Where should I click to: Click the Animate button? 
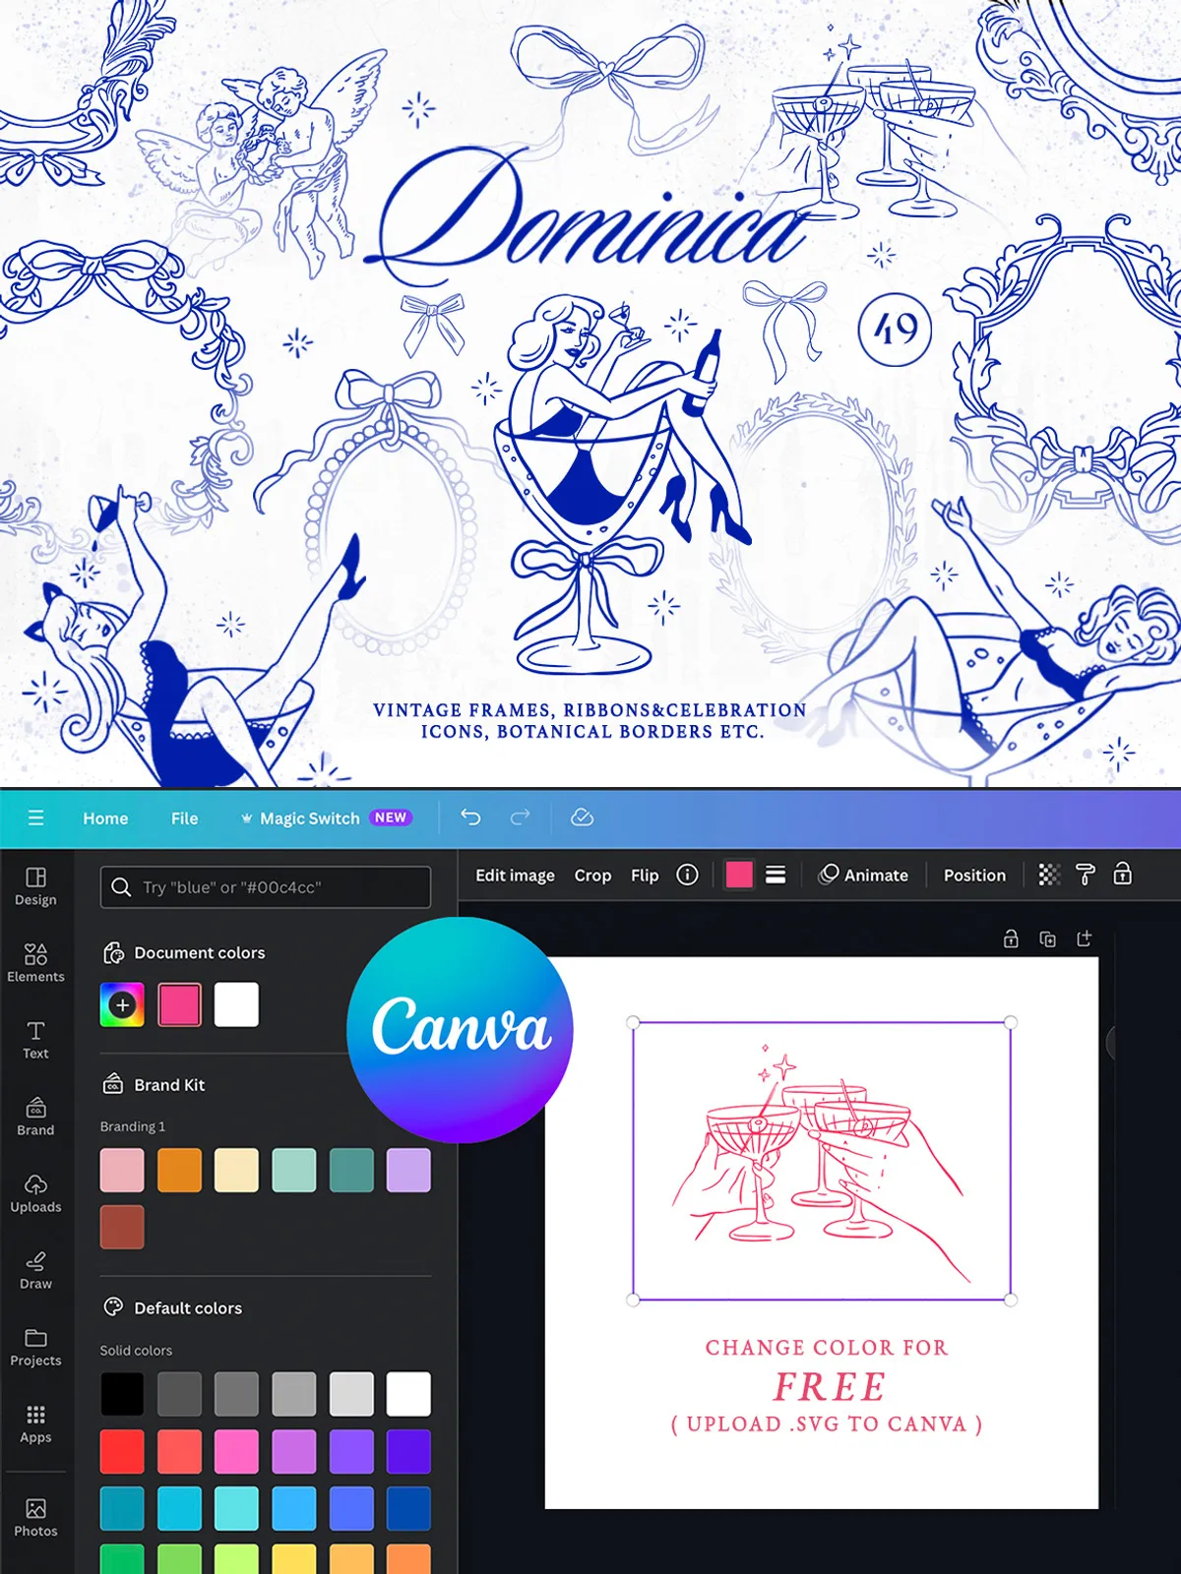coord(863,875)
